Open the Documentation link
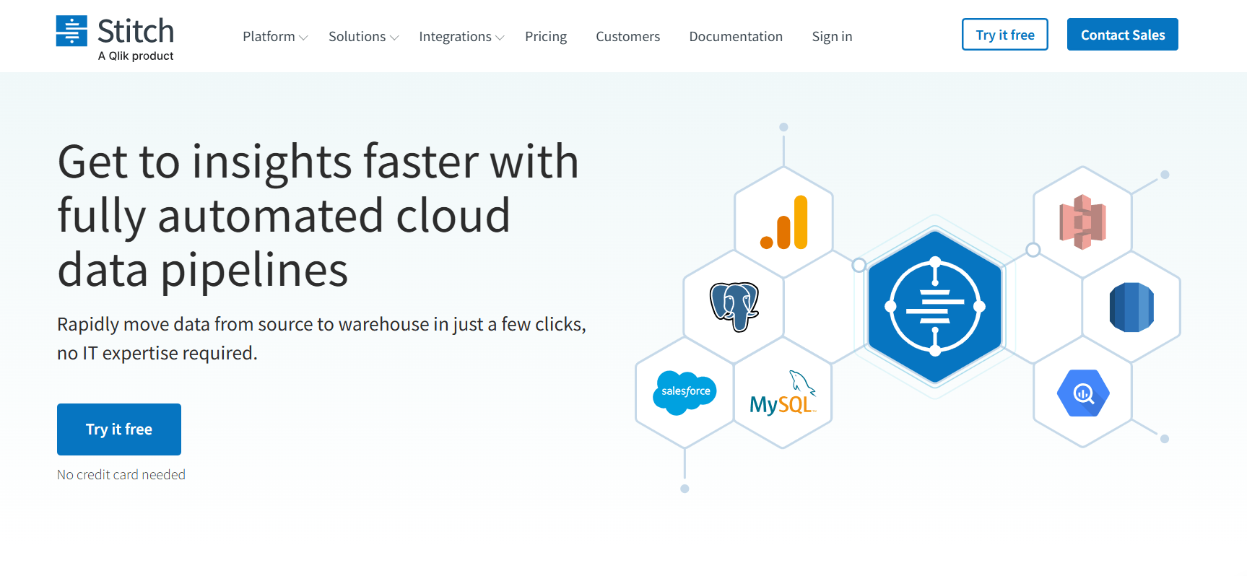Screen dimensions: 1247x576 click(x=735, y=37)
